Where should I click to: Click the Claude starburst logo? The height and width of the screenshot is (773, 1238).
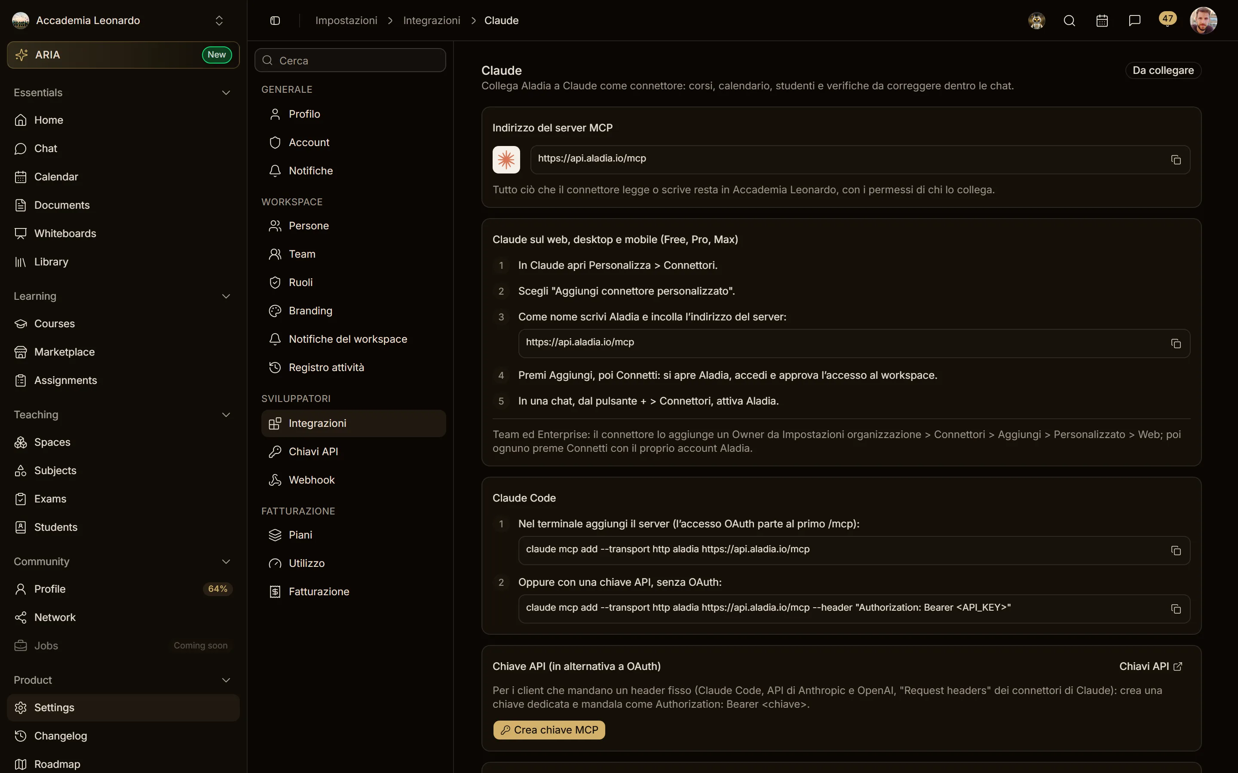[x=506, y=159]
